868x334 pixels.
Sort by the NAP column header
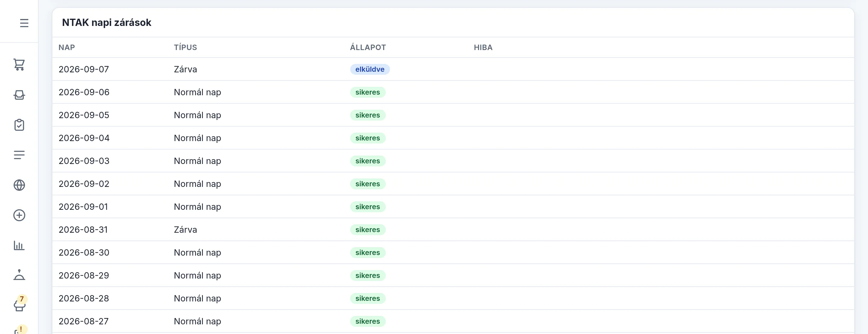67,48
